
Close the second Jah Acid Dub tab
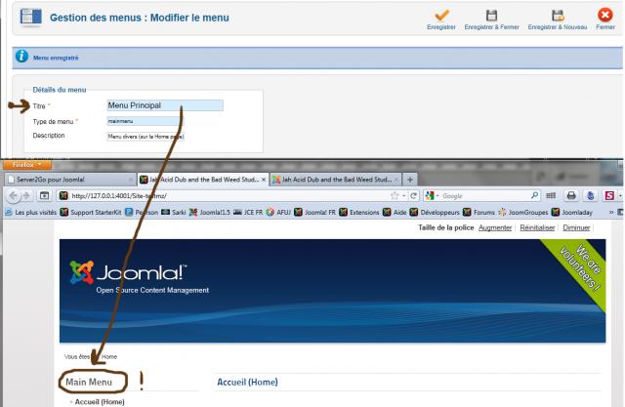point(264,180)
